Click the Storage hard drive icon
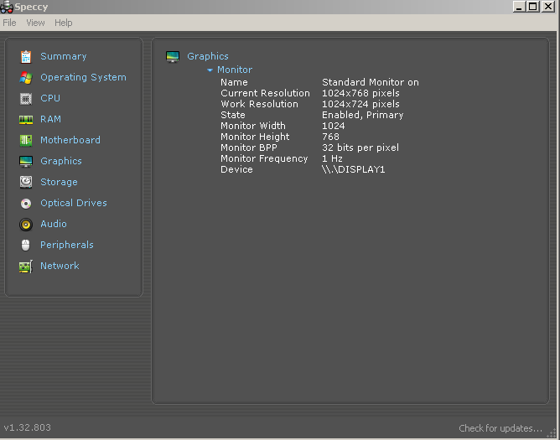 click(26, 182)
